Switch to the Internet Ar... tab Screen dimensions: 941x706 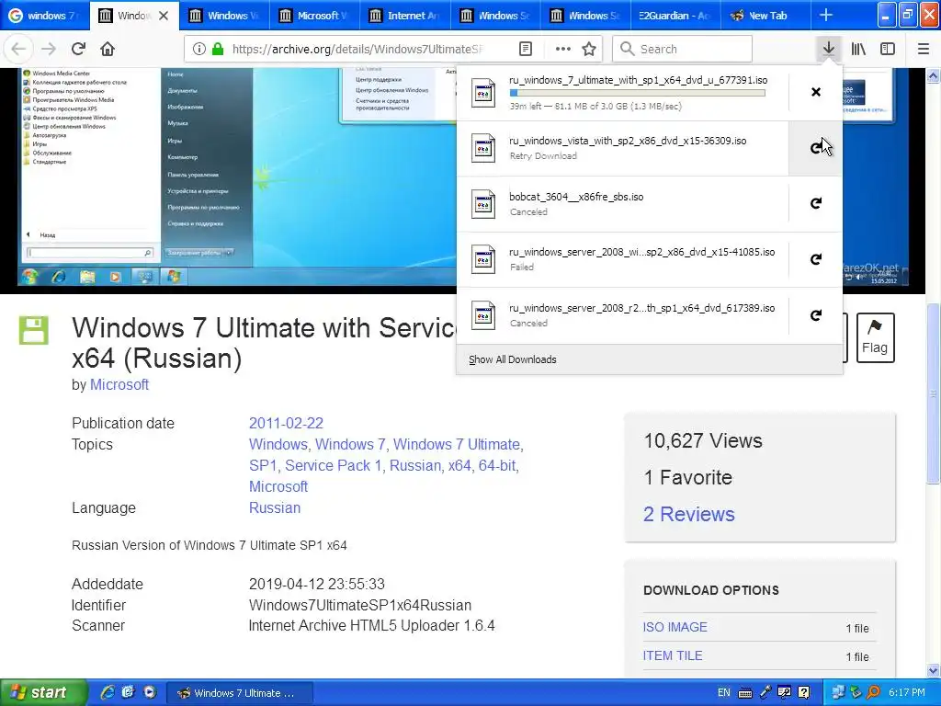click(x=404, y=16)
